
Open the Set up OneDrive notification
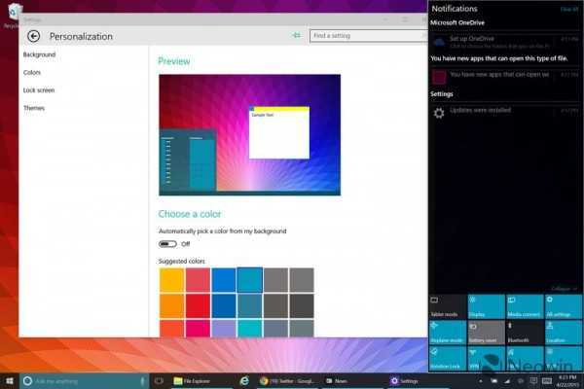(505, 42)
